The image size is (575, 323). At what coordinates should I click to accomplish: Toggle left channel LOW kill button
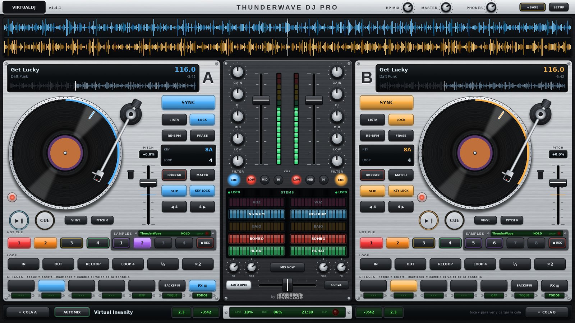tap(251, 179)
